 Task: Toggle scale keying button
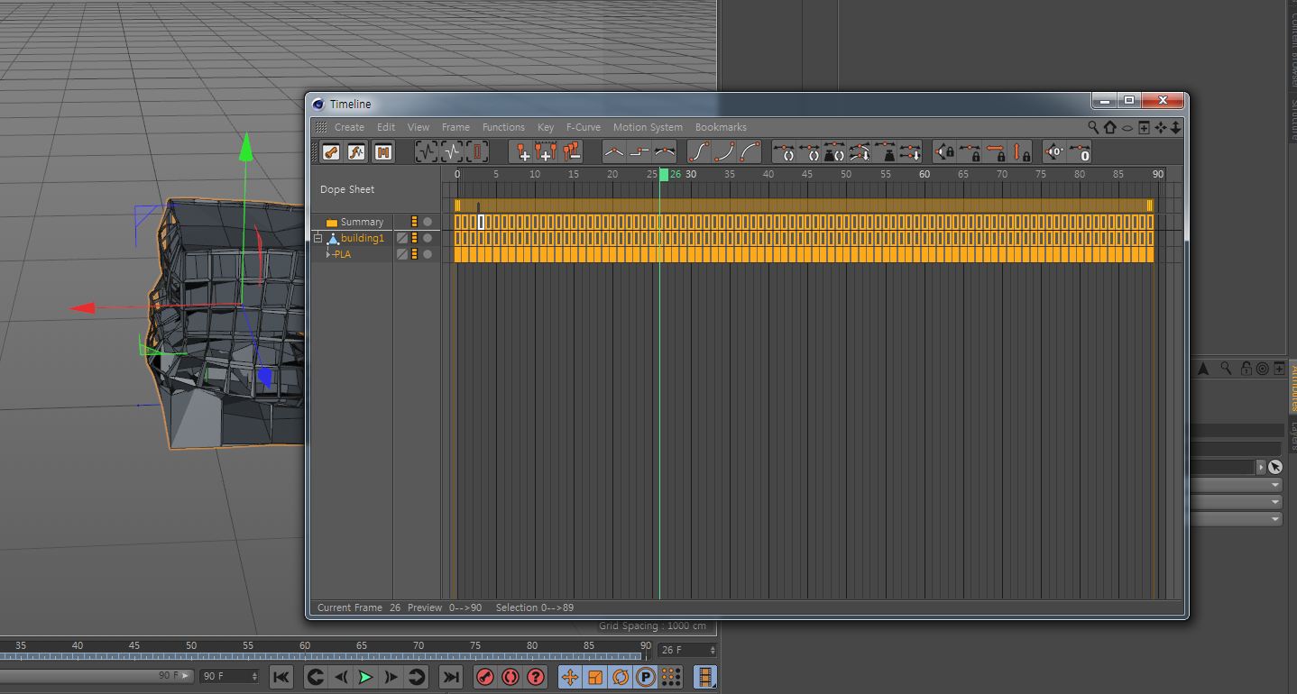pyautogui.click(x=595, y=677)
